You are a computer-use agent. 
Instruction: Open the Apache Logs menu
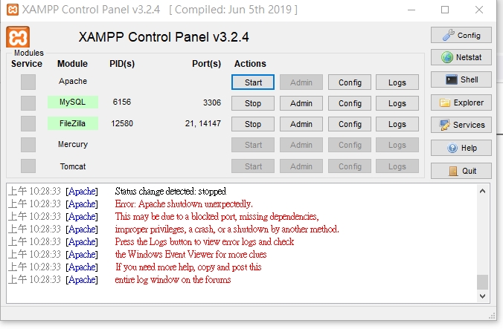coord(397,82)
